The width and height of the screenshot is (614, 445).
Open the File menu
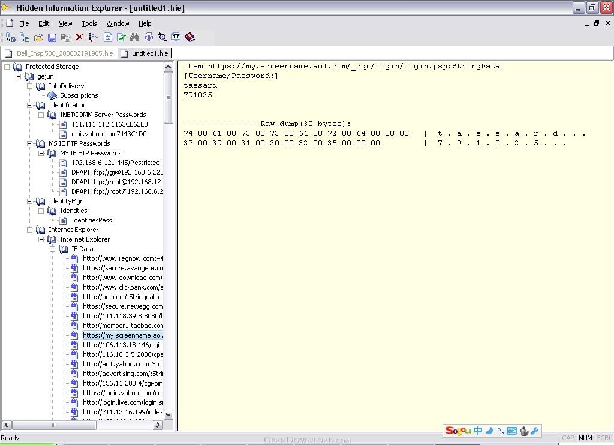click(x=24, y=23)
